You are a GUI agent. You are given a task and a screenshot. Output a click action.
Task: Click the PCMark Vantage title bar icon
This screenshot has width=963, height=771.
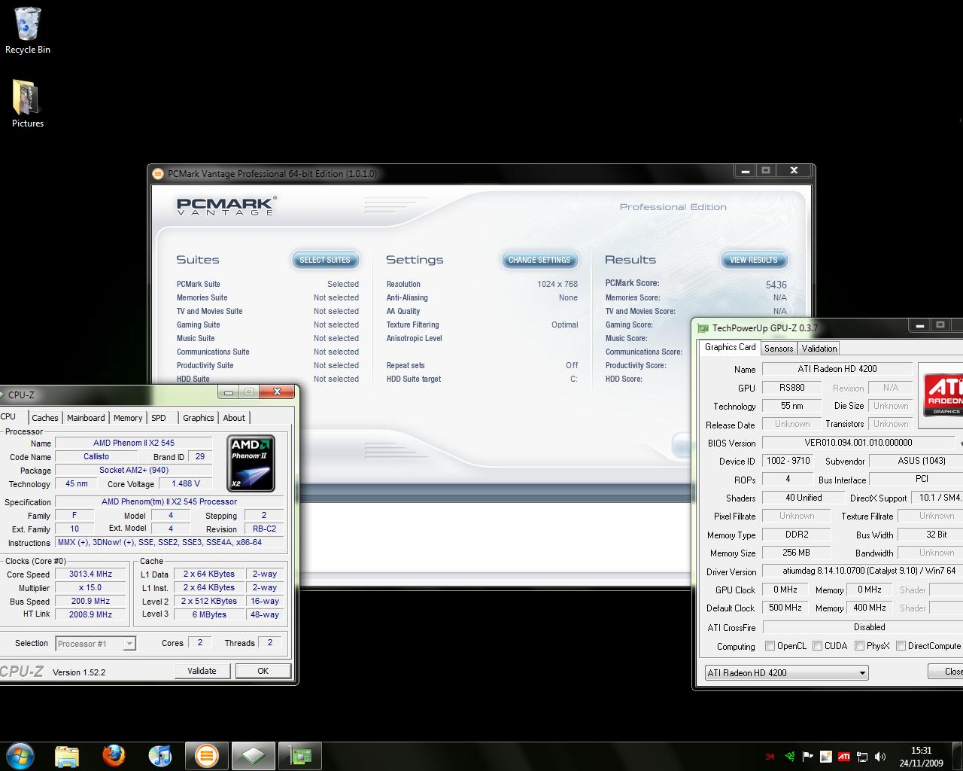(x=158, y=174)
